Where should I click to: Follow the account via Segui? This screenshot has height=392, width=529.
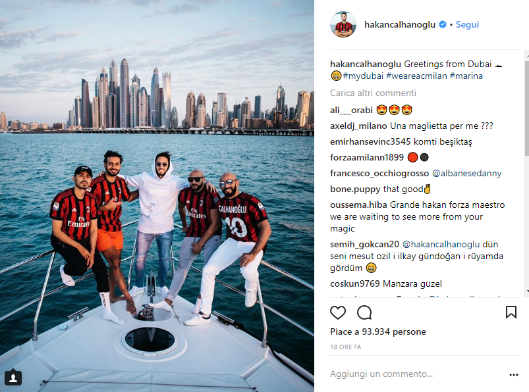[x=467, y=24]
